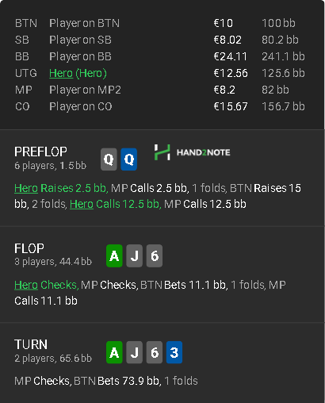
Task: Click the gray Q hole card
Action: 109,159
